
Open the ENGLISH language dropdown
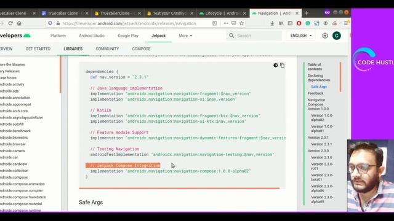(301, 36)
